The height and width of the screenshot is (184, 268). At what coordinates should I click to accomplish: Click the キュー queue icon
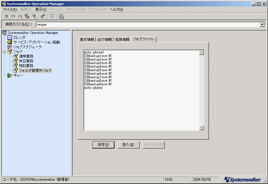[10, 75]
